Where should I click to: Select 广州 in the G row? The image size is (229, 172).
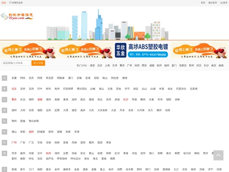pyautogui.click(x=14, y=142)
